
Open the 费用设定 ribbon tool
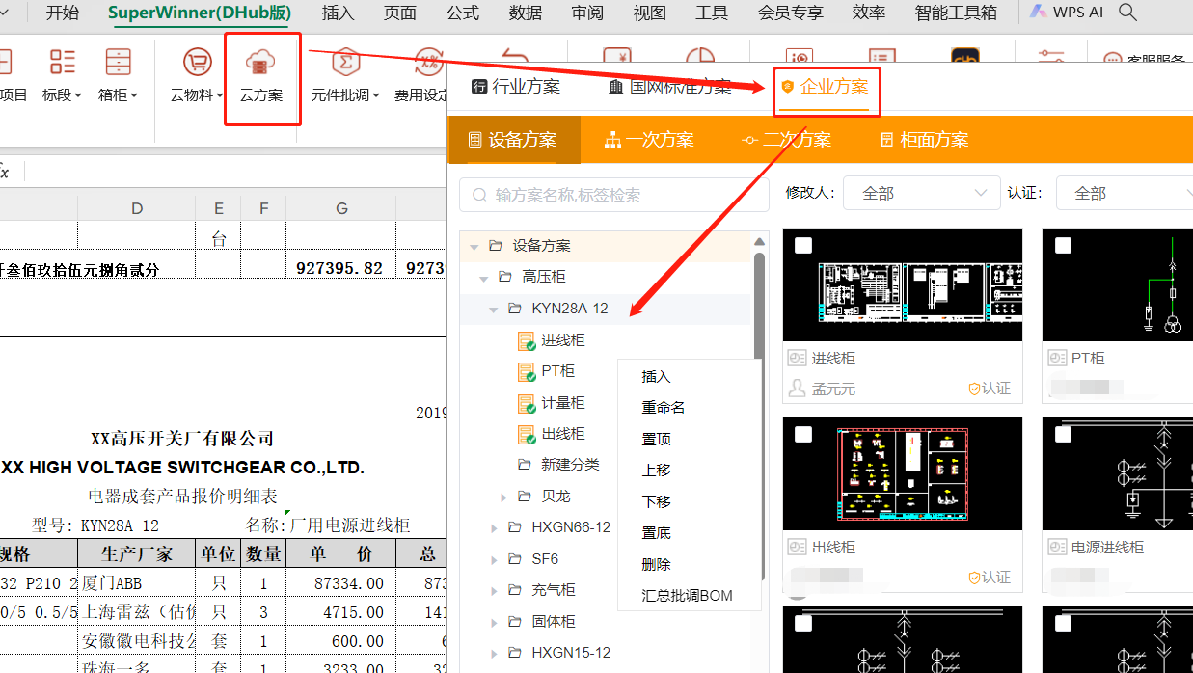[x=421, y=75]
